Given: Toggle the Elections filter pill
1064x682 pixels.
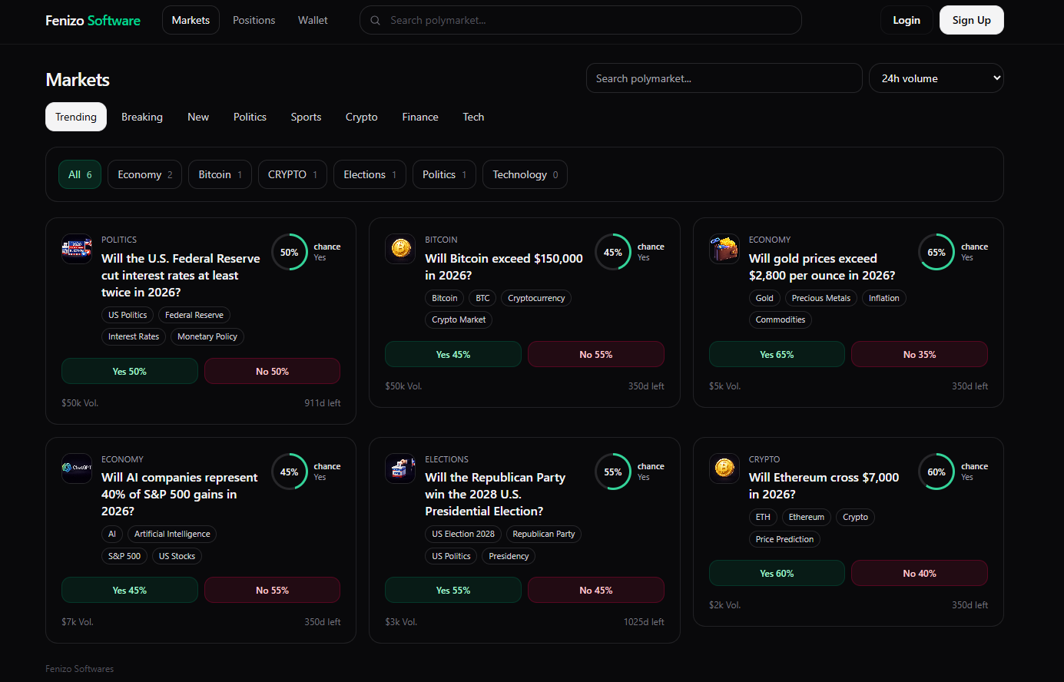Looking at the screenshot, I should pos(370,174).
